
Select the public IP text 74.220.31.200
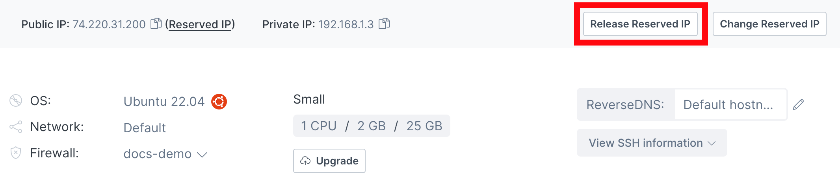pyautogui.click(x=109, y=24)
